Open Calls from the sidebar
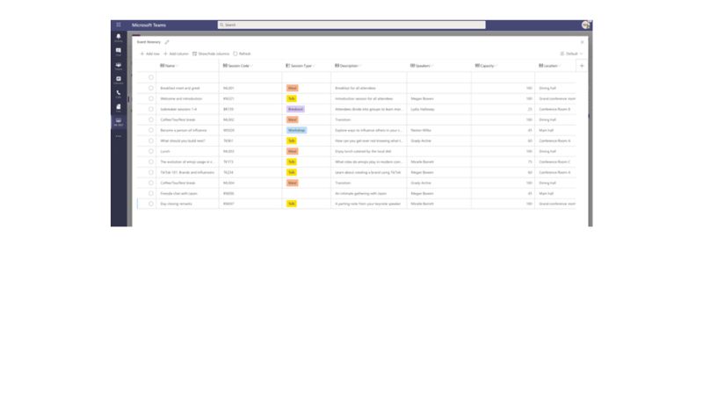Image resolution: width=703 pixels, height=395 pixels. point(119,94)
